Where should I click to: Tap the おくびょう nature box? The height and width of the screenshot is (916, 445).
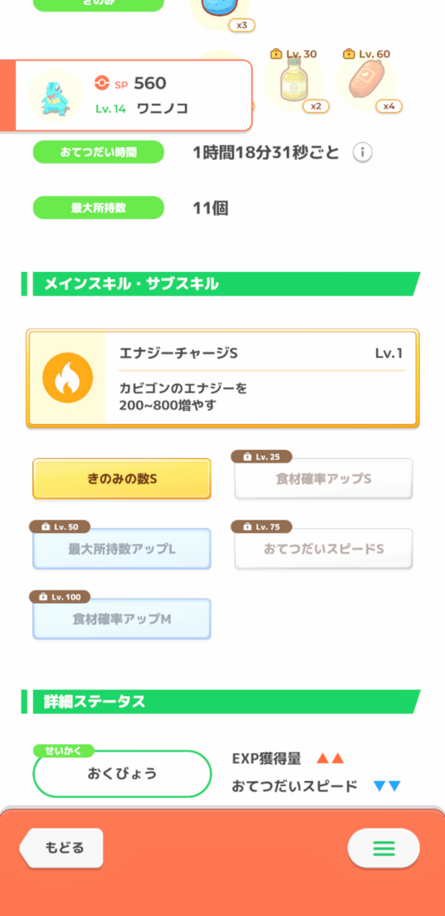(122, 774)
